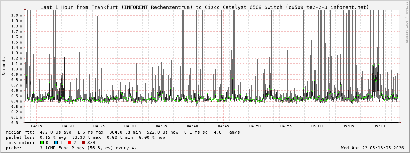Click the Wed Apr 22 timestamp
Image resolution: width=410 pixels, height=153 pixels.
point(372,148)
